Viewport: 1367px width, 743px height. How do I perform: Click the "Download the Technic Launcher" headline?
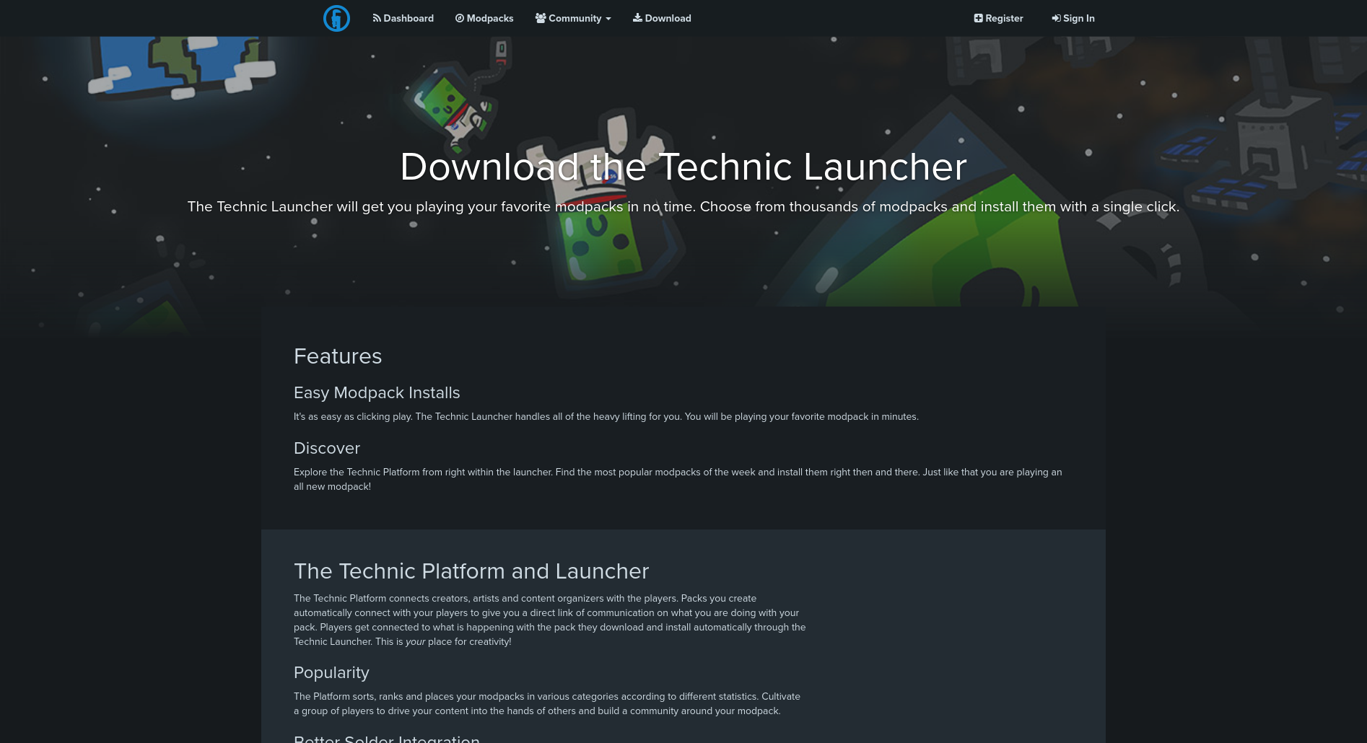click(x=683, y=167)
